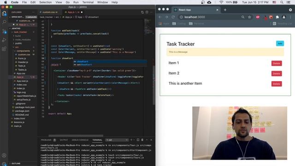
Task: Open the browser profile avatar
Action: click(x=284, y=17)
